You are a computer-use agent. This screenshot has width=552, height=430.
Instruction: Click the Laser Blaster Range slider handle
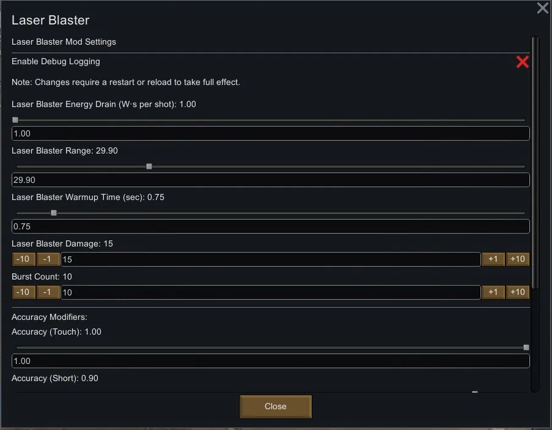[149, 166]
